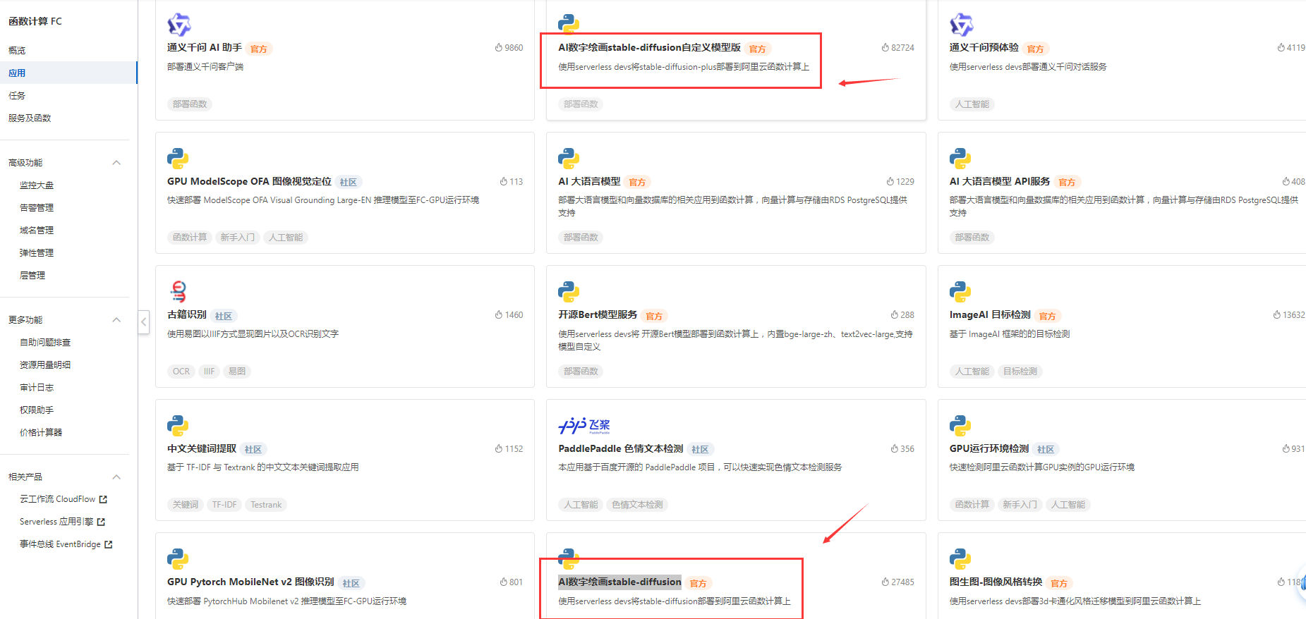Click the 色情文本检测 tag
The height and width of the screenshot is (619, 1306).
click(637, 504)
